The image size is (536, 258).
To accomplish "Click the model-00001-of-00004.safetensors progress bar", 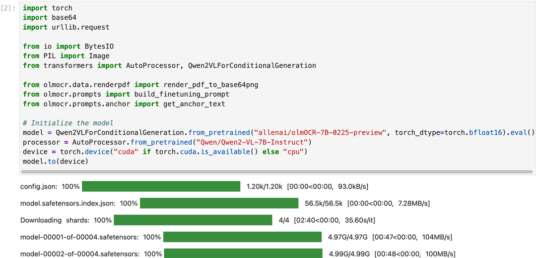I will point(242,237).
